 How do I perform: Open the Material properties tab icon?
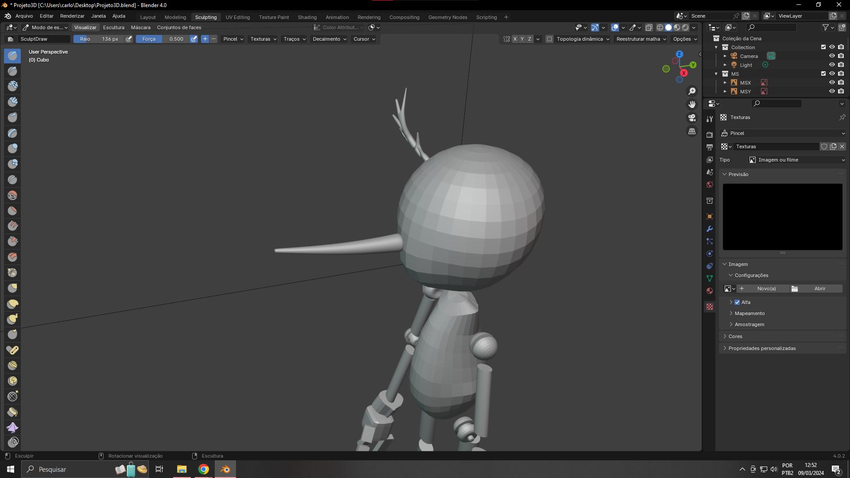point(710,291)
